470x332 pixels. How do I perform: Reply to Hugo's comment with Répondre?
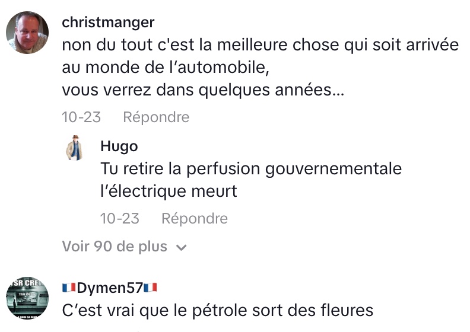[x=195, y=219]
